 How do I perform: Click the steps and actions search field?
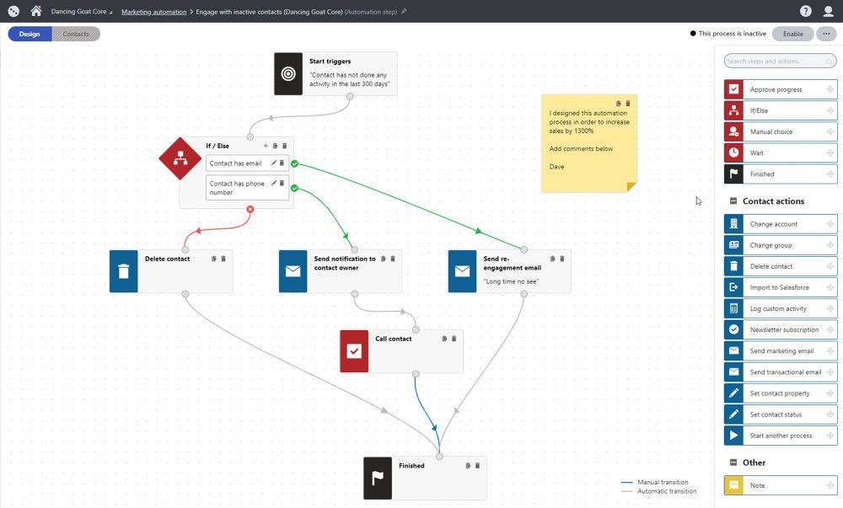pyautogui.click(x=780, y=61)
